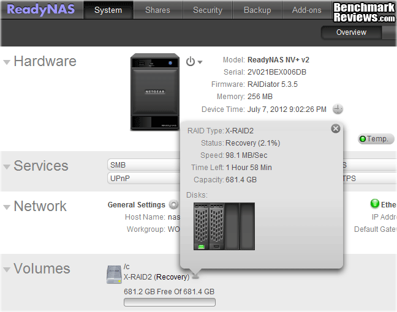Select the second disk bay in popup
Screen dimensions: 397x312
point(217,226)
